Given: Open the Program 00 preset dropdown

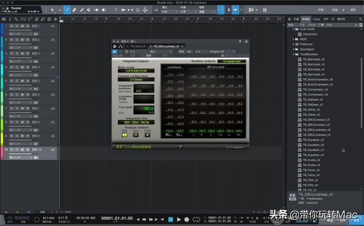Looking at the screenshot, I should click(219, 51).
